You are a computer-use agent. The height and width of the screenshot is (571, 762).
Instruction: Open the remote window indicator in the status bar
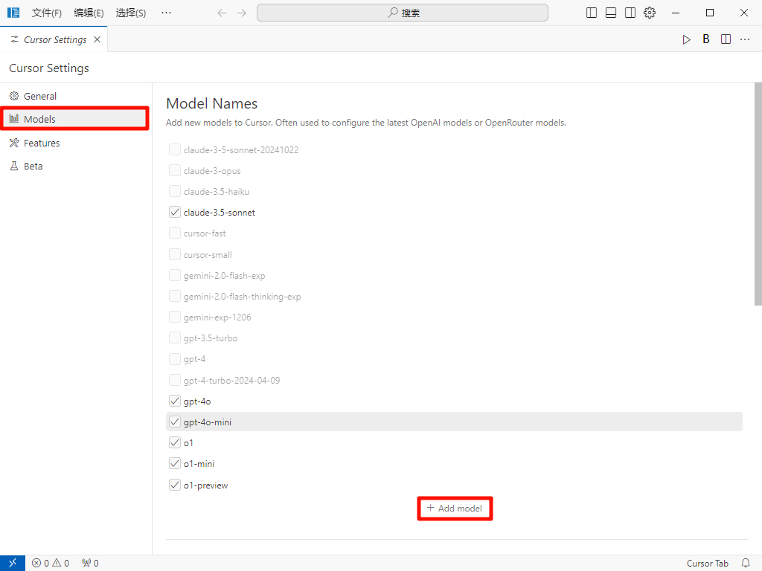point(13,563)
